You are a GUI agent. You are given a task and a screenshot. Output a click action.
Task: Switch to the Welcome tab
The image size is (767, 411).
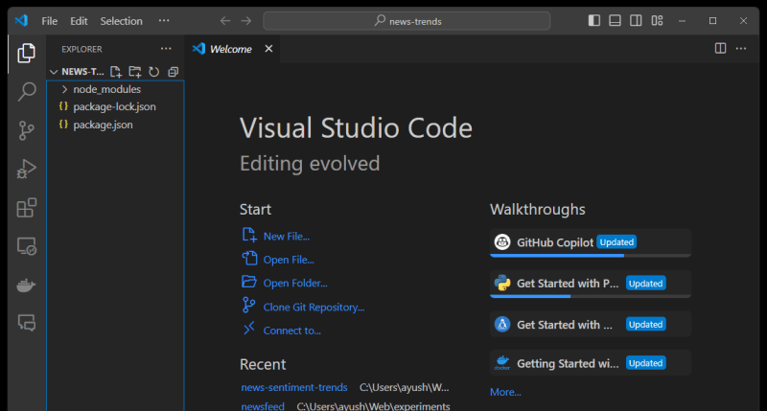230,49
